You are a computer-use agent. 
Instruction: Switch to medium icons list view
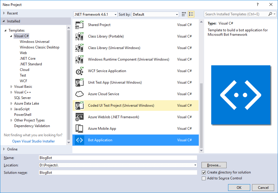pos(191,14)
